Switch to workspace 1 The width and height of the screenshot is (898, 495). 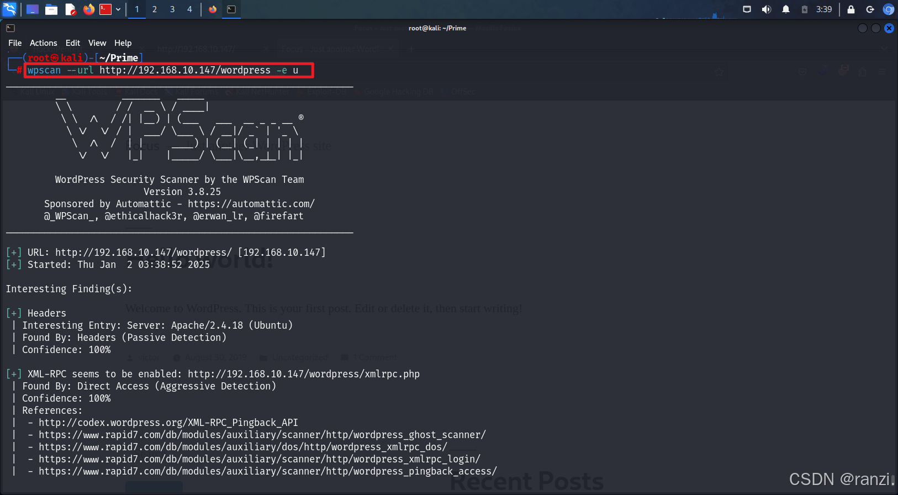point(137,9)
